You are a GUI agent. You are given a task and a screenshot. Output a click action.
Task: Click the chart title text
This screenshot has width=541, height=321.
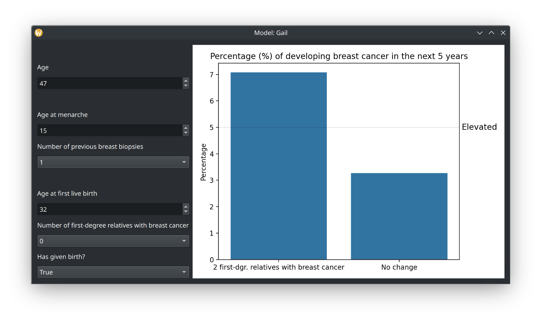pyautogui.click(x=339, y=56)
